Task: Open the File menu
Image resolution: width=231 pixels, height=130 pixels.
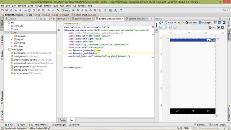Action: (x=3, y=6)
